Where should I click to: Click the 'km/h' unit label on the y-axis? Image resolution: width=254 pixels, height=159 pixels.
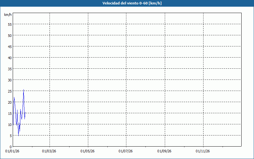tap(8, 15)
